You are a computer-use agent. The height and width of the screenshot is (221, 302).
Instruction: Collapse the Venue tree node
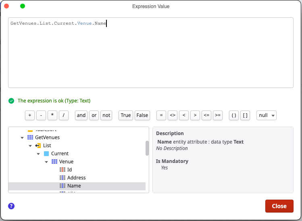46,162
